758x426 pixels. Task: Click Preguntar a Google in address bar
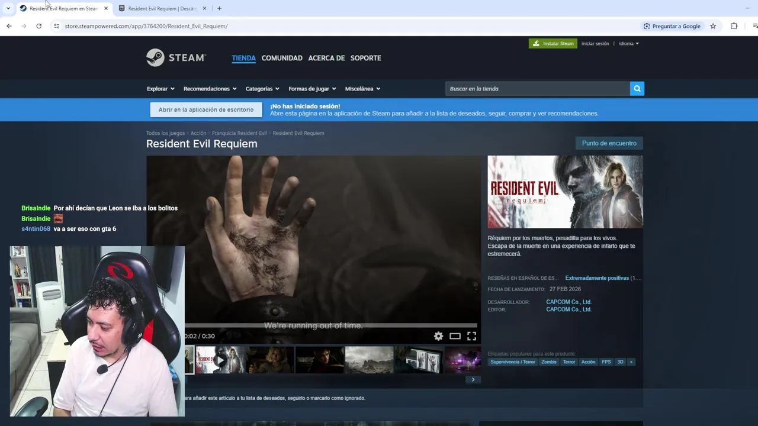(672, 26)
